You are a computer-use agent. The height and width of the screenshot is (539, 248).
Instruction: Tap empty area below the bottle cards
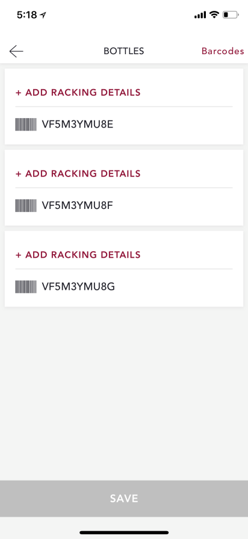[x=124, y=392]
